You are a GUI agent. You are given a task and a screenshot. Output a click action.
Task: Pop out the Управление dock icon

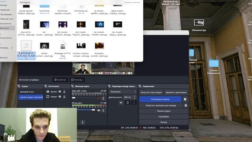(x=140, y=86)
